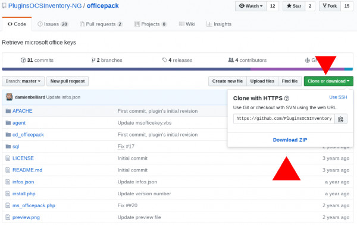Click the Find file button

click(290, 81)
